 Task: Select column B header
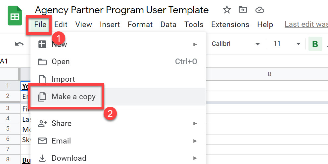pyautogui.click(x=269, y=74)
